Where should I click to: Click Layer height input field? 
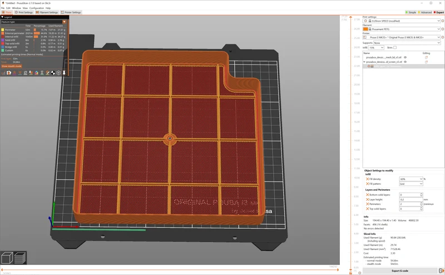(x=411, y=199)
